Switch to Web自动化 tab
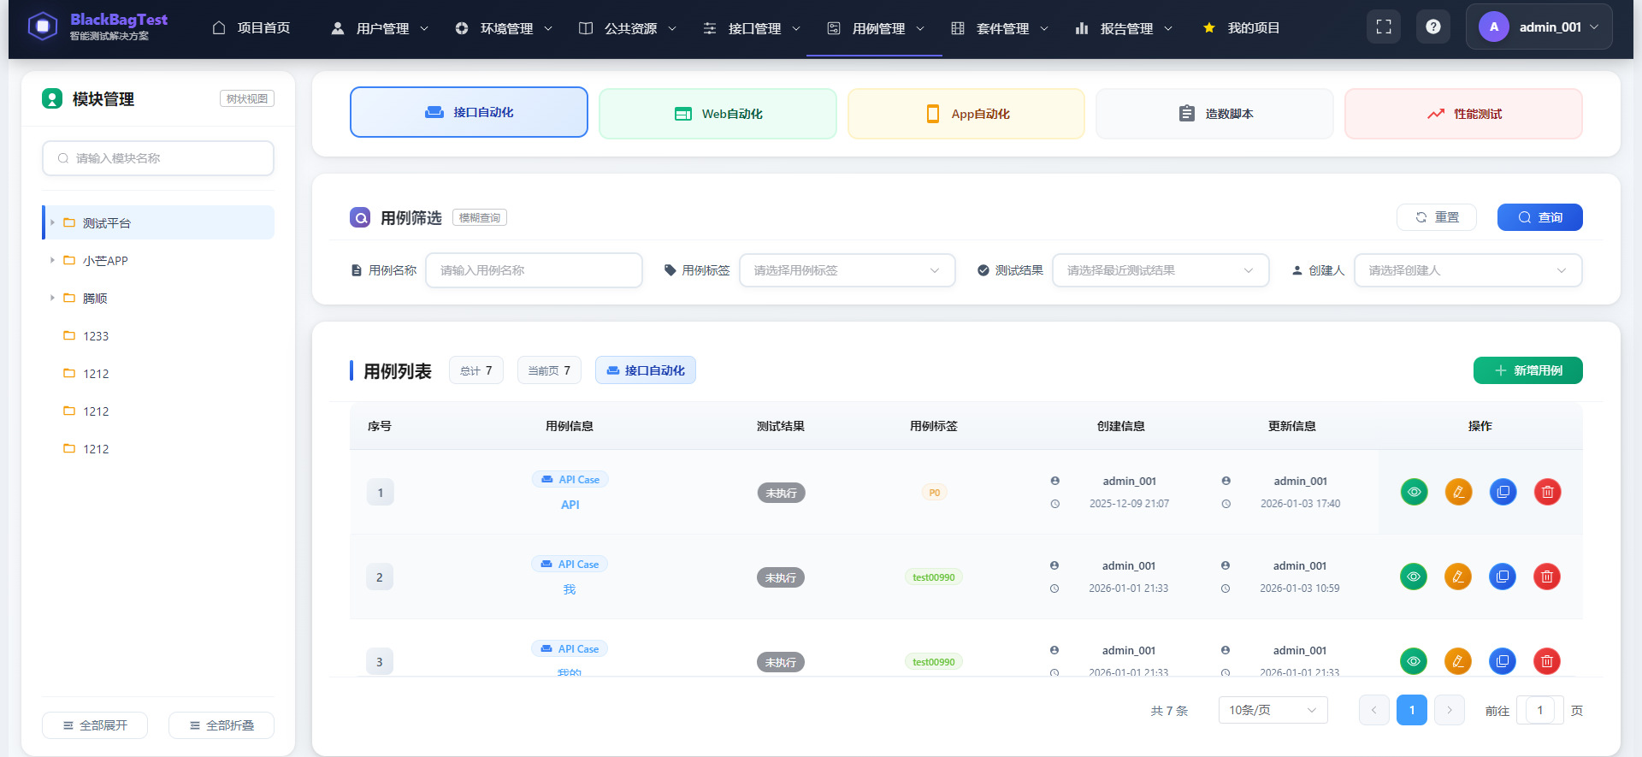 (718, 114)
